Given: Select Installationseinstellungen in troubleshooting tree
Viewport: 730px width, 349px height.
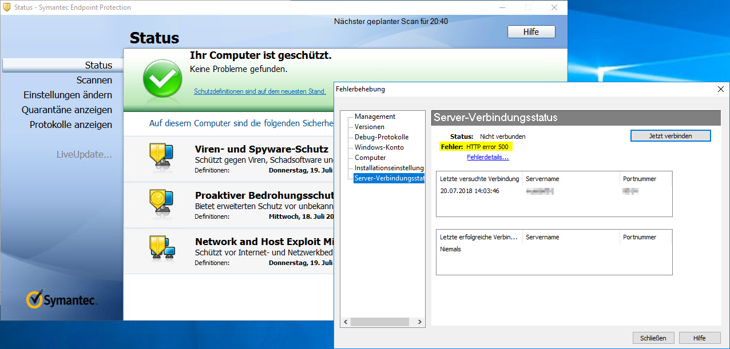Looking at the screenshot, I should pos(389,168).
